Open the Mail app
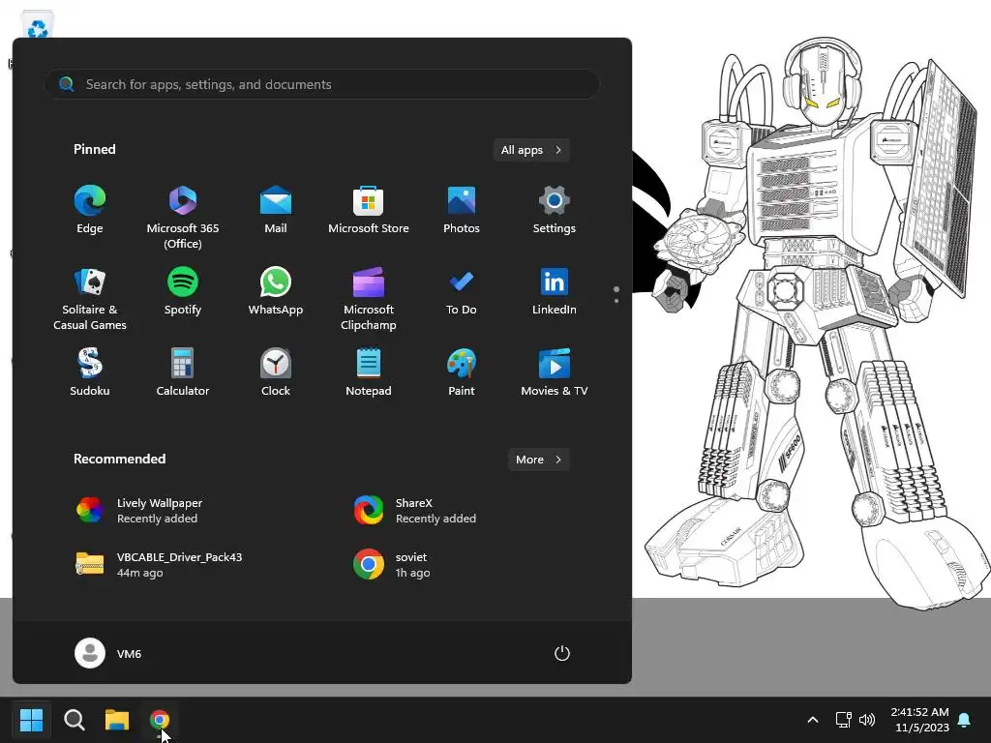The height and width of the screenshot is (743, 991). 276,210
